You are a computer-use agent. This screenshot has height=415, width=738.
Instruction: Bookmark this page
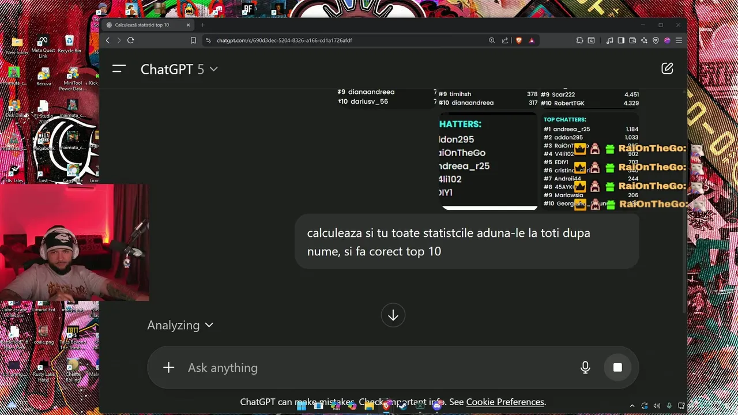(x=193, y=40)
